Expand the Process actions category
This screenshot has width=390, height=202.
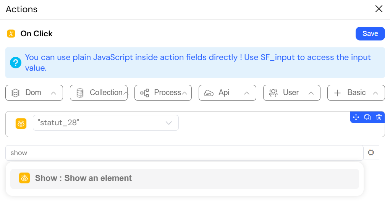163,93
